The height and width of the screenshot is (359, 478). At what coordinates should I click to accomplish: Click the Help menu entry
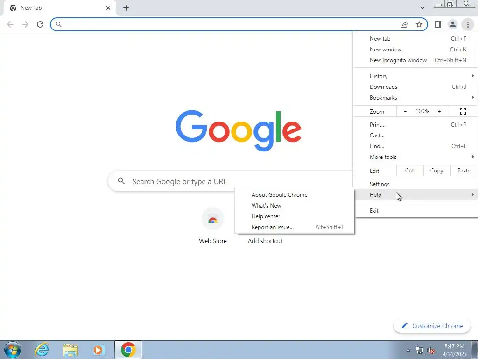[x=415, y=195]
